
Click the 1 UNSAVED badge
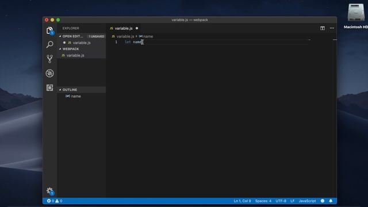click(x=97, y=36)
